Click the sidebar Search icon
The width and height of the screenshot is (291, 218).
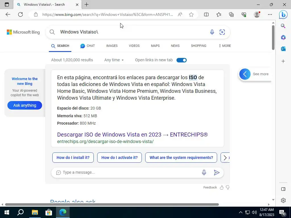283,26
